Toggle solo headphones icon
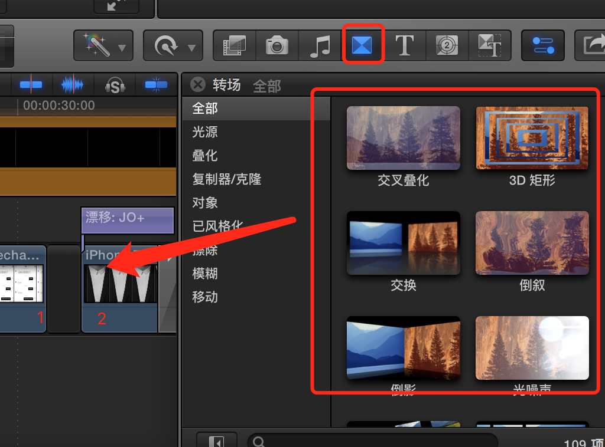Viewport: 605px width, 447px height. 115,85
